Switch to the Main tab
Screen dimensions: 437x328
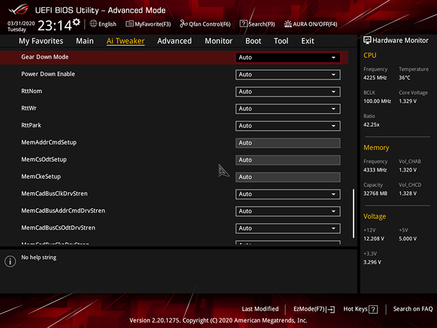pos(85,41)
